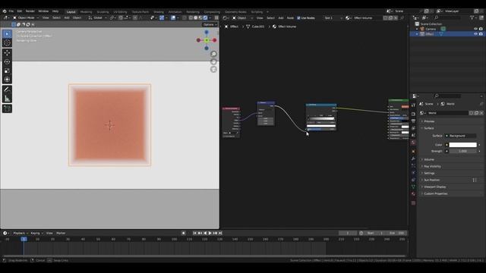Click the Cube.001 mesh icon in breadcrumb
The width and height of the screenshot is (486, 273).
tap(248, 27)
